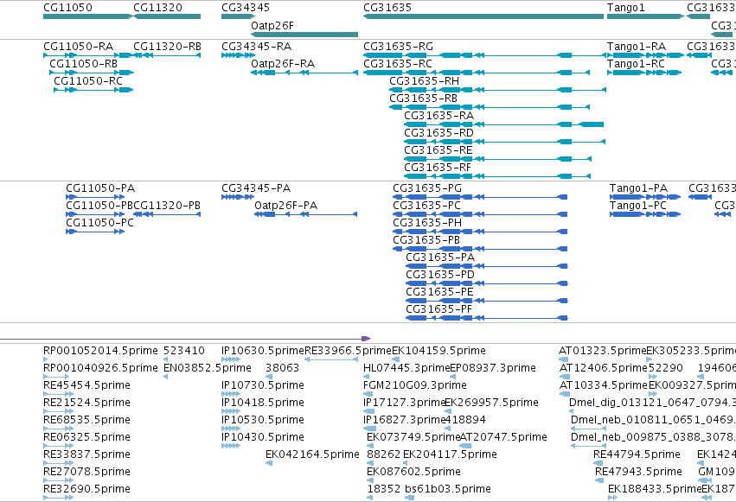The width and height of the screenshot is (736, 502).
Task: Select the Oatp26F-PA protein
Action: coord(305,214)
